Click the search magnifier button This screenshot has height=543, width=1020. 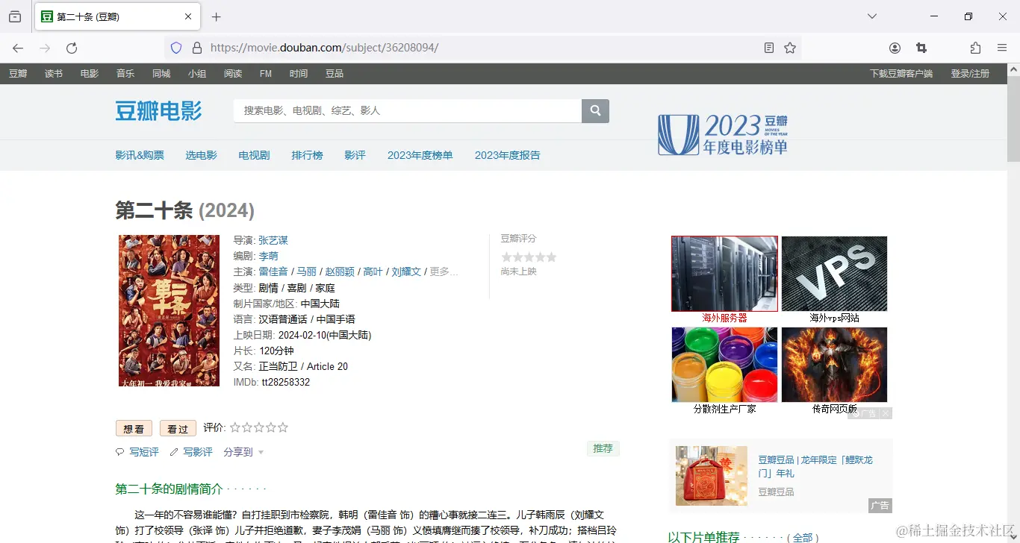(595, 110)
